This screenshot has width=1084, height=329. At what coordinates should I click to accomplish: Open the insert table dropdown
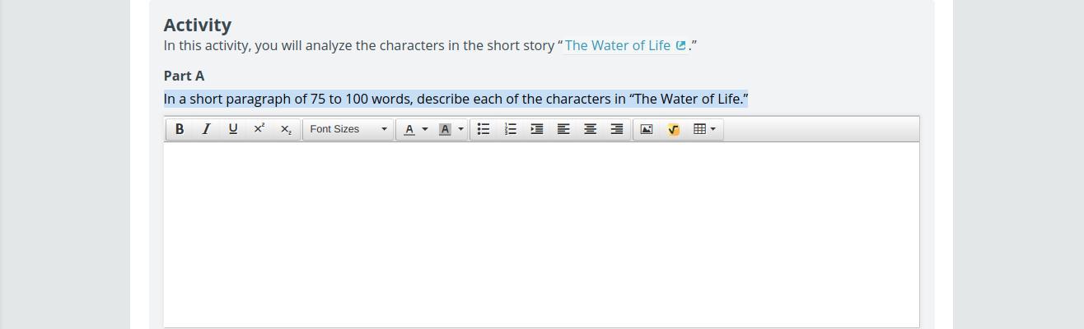pos(704,129)
